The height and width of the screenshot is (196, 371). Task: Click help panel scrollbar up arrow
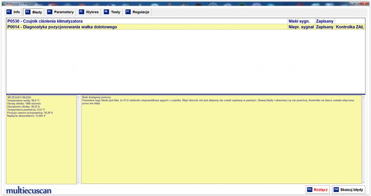pos(363,97)
